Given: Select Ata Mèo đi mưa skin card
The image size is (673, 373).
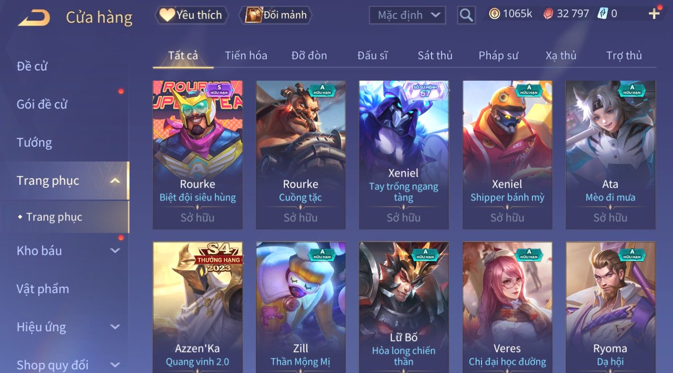Looking at the screenshot, I should 611,155.
